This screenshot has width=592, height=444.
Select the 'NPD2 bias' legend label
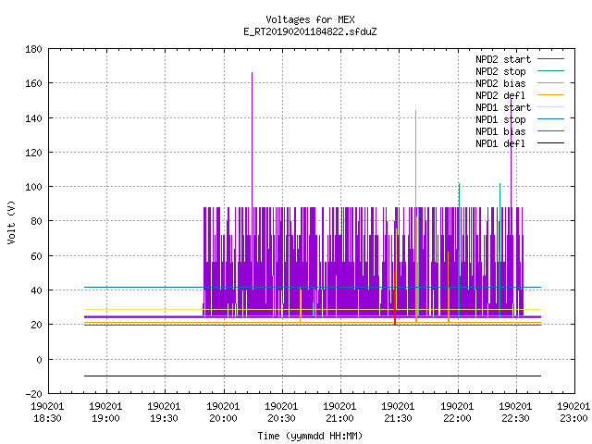pyautogui.click(x=500, y=83)
